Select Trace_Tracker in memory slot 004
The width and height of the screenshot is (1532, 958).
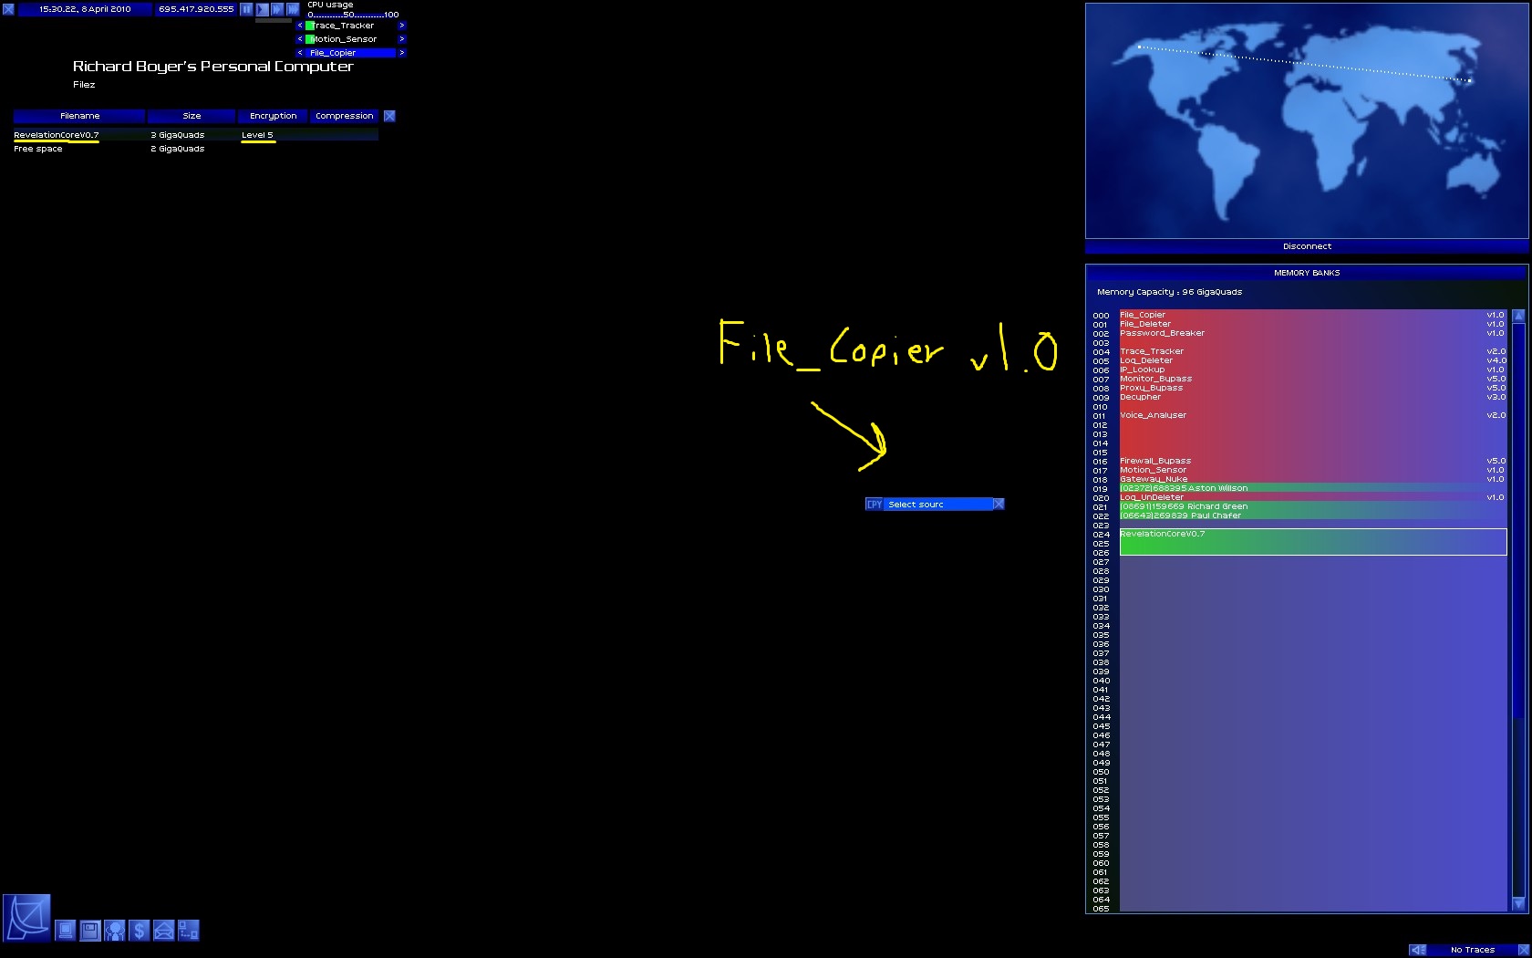1312,351
